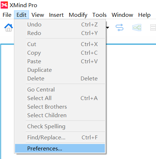Click the blue relationship arrow icon

pos(120,28)
